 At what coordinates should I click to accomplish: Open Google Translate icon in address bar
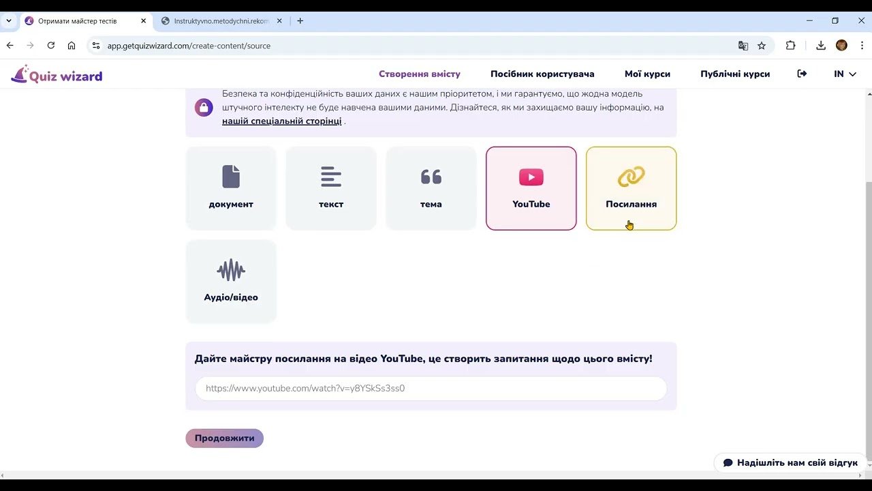pyautogui.click(x=743, y=46)
